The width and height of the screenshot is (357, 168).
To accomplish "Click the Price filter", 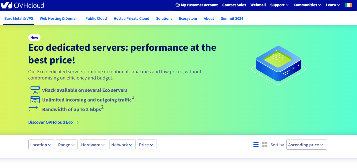I will pyautogui.click(x=147, y=144).
